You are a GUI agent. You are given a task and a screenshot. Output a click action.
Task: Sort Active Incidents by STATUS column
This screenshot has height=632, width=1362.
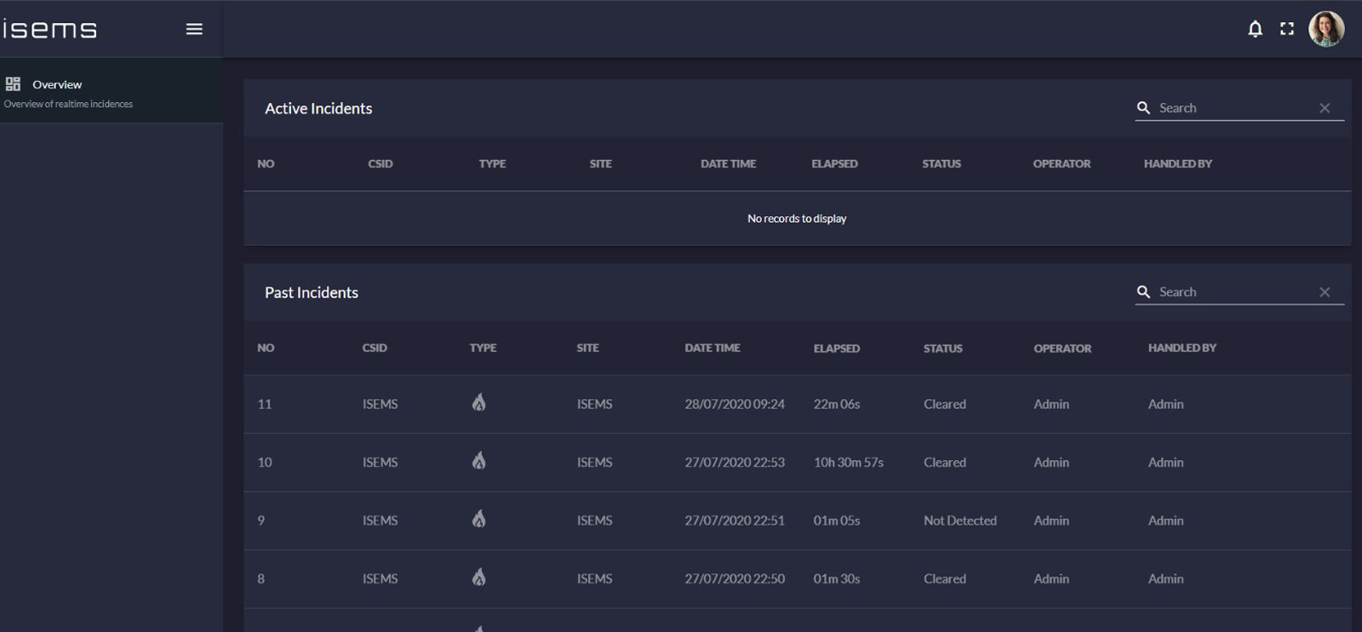[x=941, y=163]
